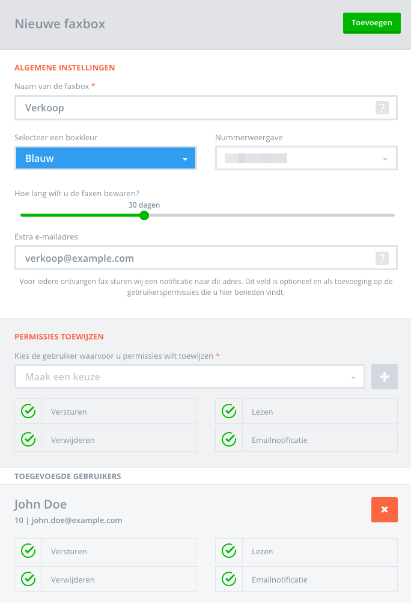Image resolution: width=411 pixels, height=603 pixels.
Task: Click plus icon to add selected user
Action: (385, 377)
